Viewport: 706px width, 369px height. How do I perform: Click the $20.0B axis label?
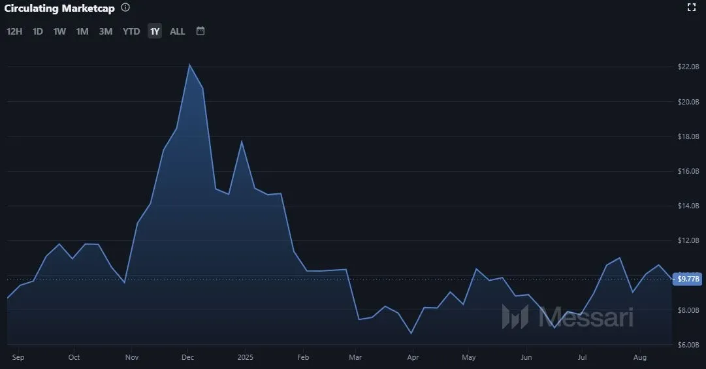pos(688,102)
